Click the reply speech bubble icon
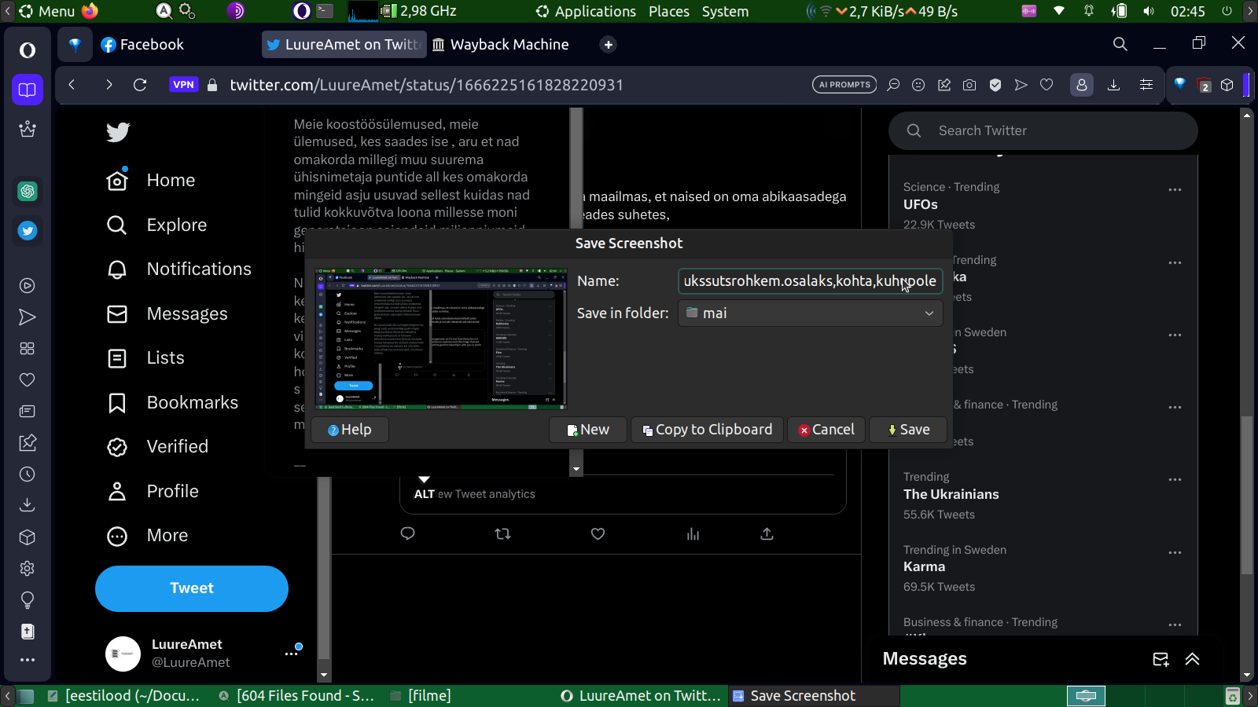 pyautogui.click(x=407, y=534)
